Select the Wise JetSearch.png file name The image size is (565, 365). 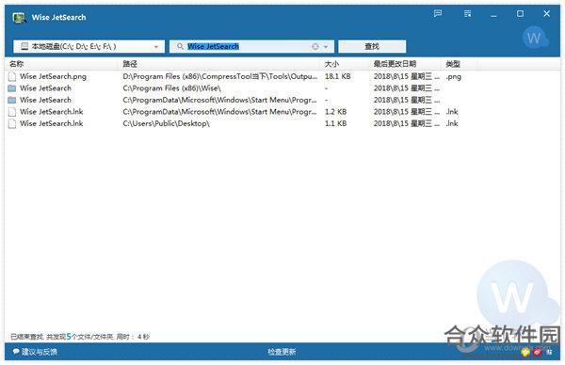53,76
